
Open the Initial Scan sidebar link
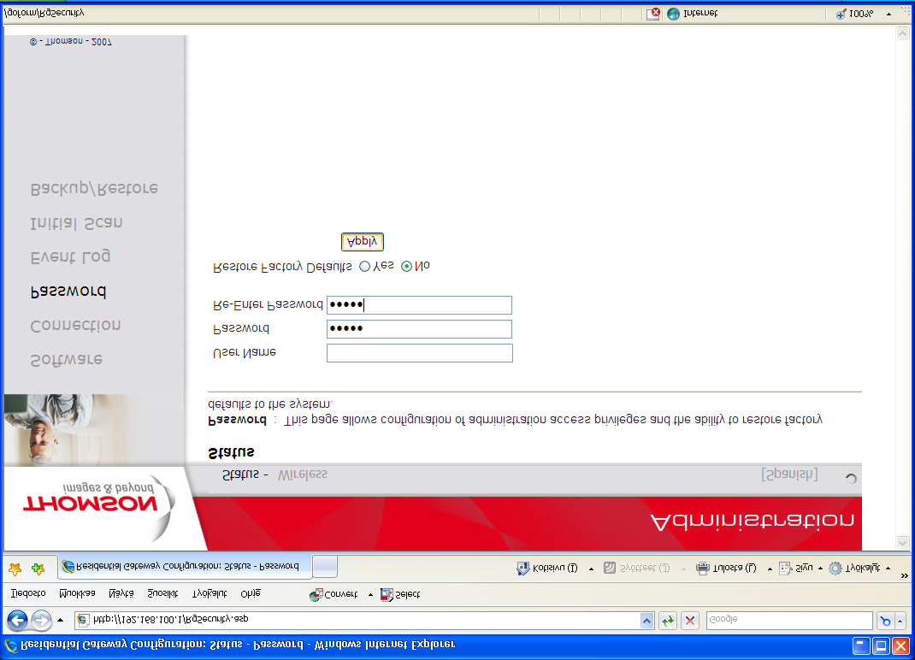(x=76, y=223)
